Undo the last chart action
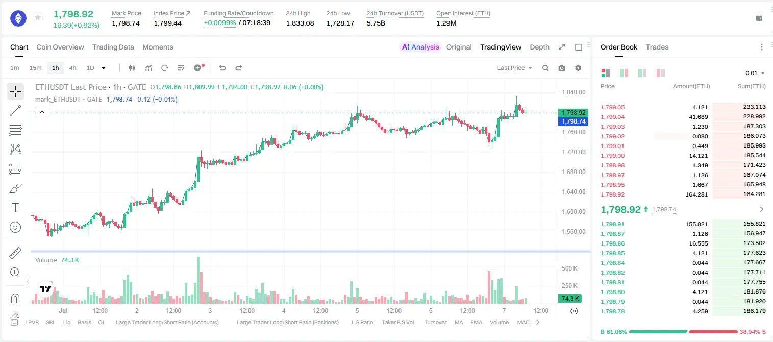 [222, 68]
